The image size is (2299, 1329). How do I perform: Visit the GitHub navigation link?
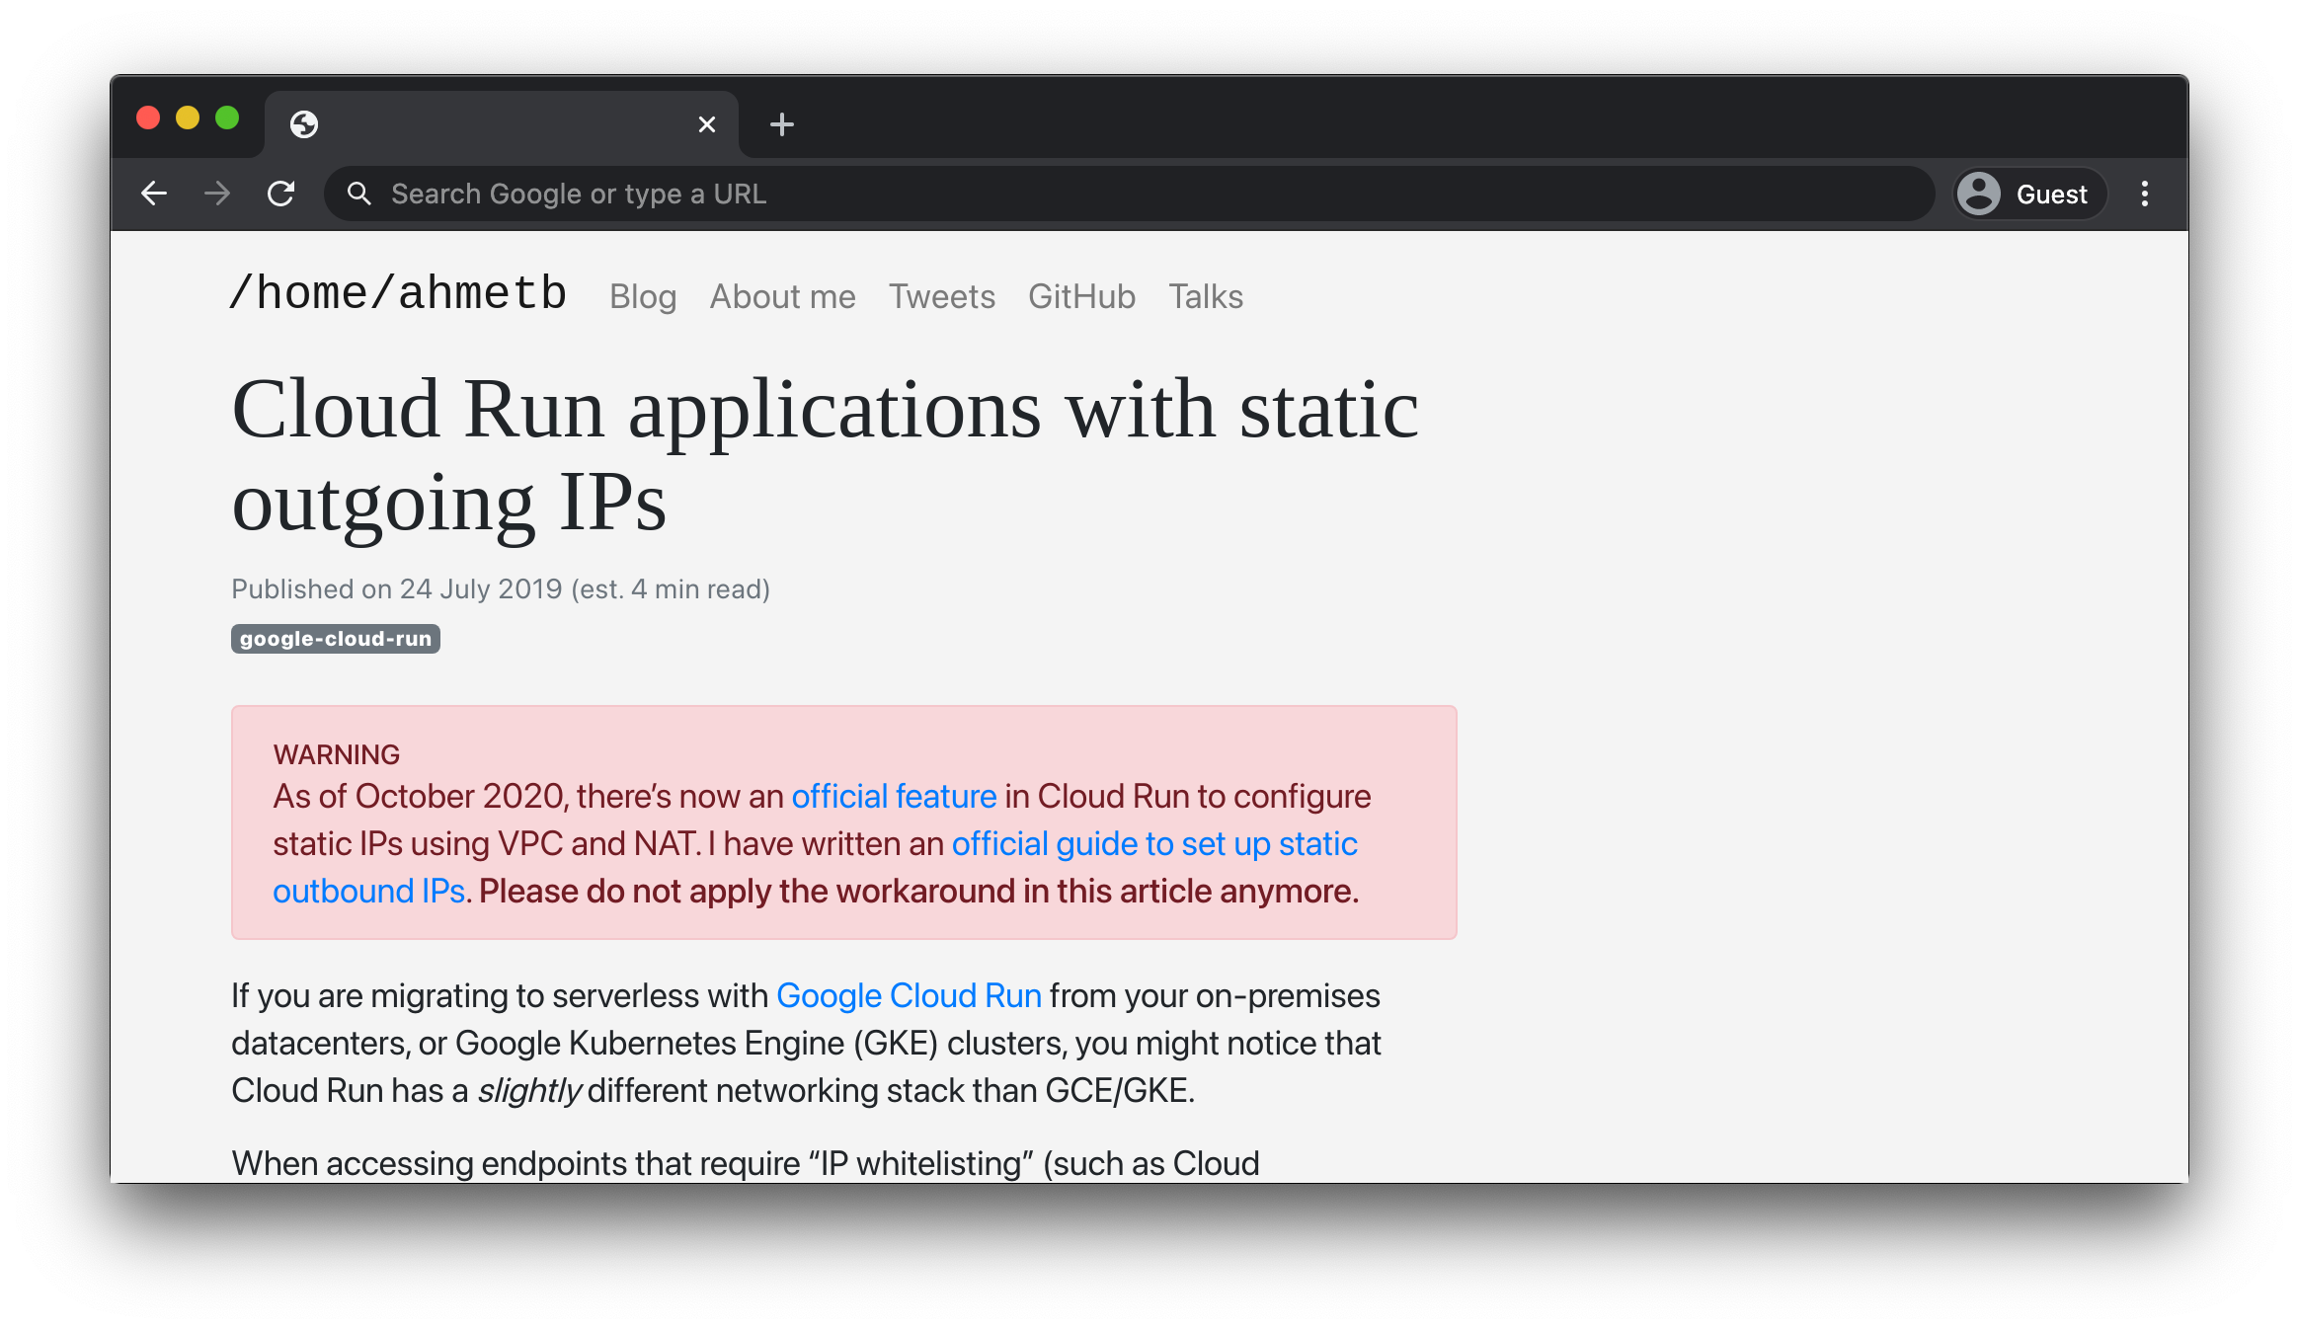pyautogui.click(x=1081, y=296)
